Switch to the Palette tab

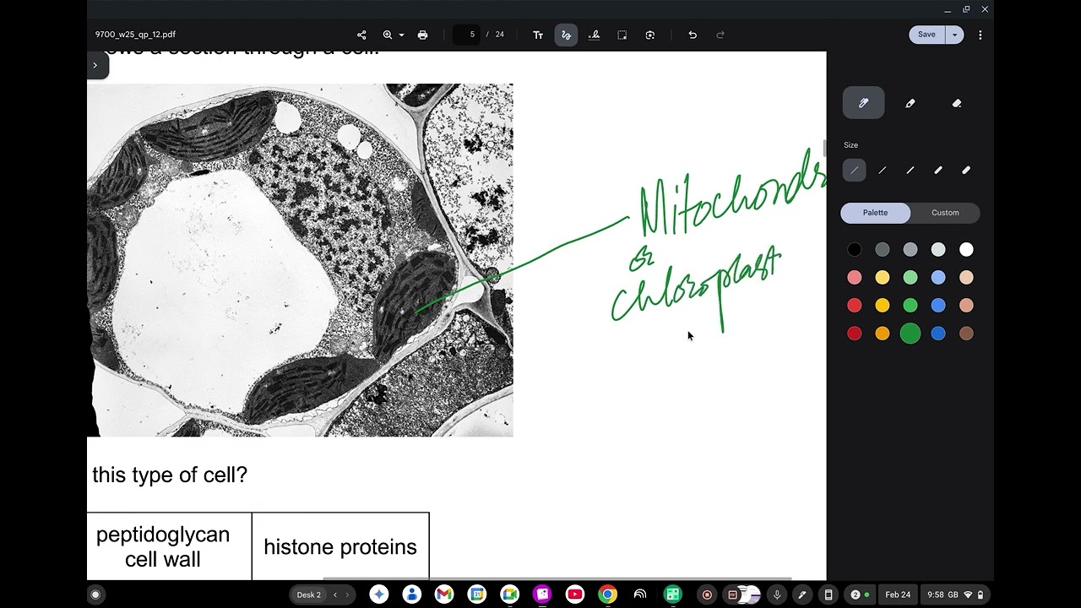click(x=875, y=213)
